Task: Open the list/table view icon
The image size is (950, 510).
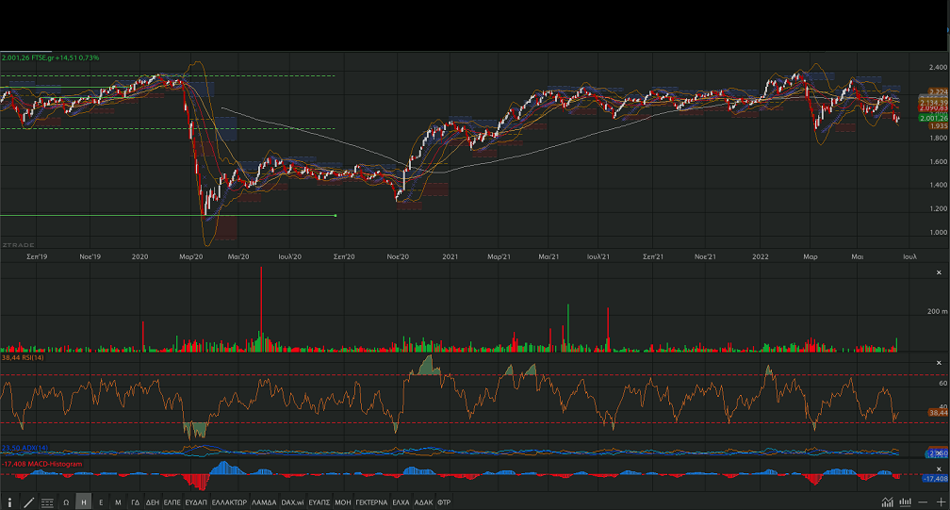Action: point(47,502)
